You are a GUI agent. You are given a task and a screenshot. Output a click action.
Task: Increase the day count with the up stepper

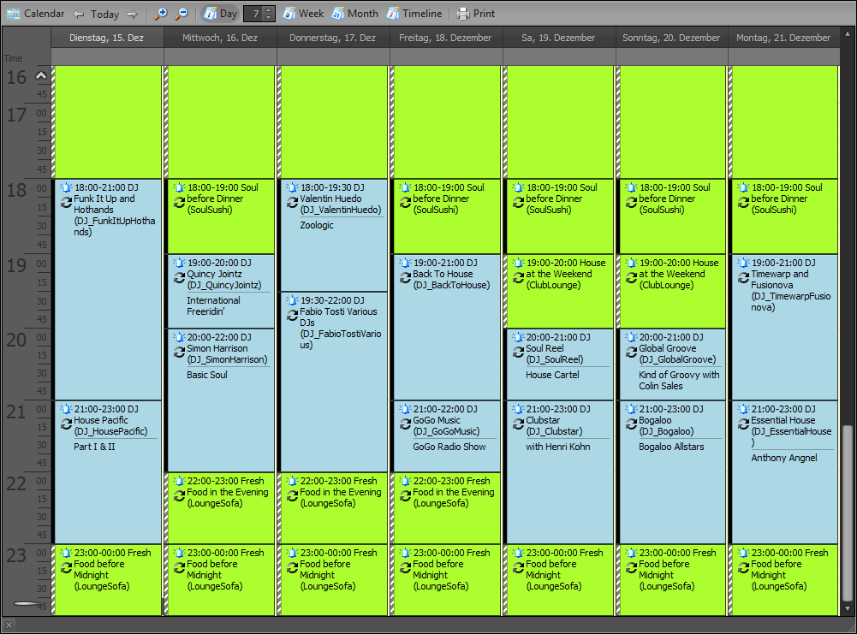[269, 10]
